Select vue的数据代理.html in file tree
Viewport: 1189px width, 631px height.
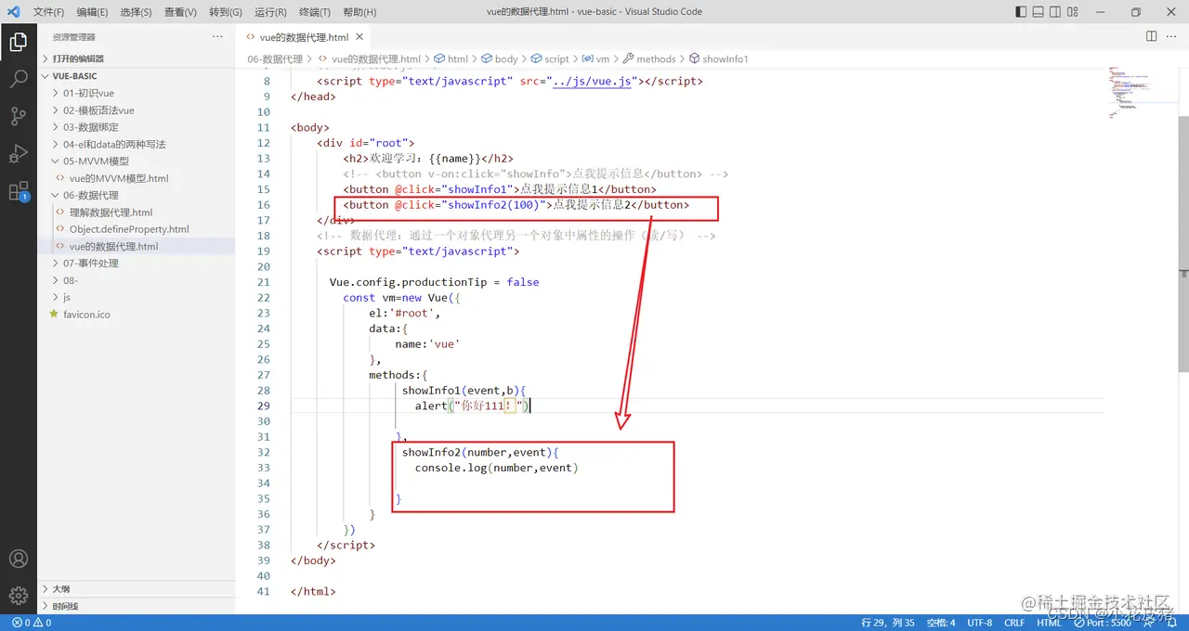pos(136,246)
